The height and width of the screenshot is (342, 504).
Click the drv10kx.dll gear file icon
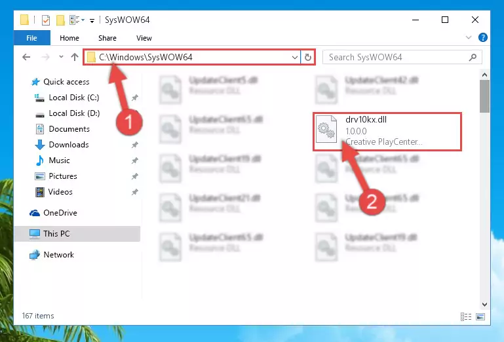pos(326,129)
